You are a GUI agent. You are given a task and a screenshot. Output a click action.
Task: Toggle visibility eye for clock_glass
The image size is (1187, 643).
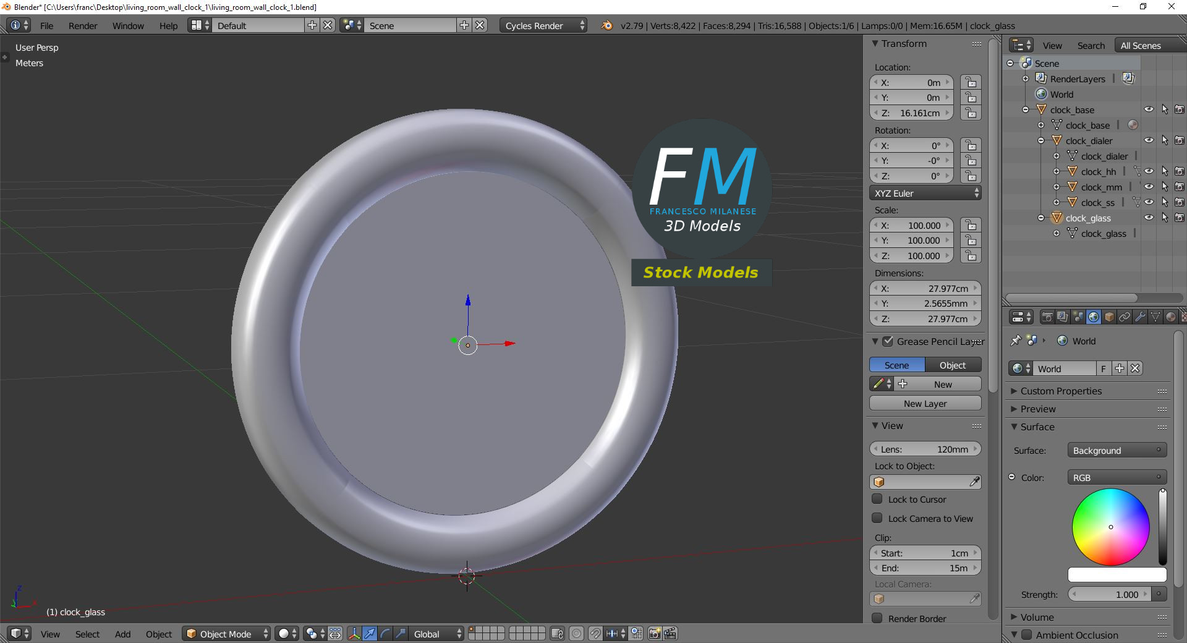click(1149, 218)
